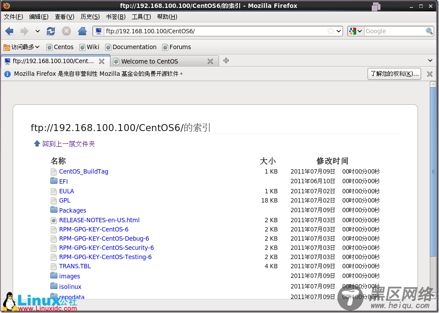Go back using the Back arrow button
439x313 pixels.
coord(9,31)
